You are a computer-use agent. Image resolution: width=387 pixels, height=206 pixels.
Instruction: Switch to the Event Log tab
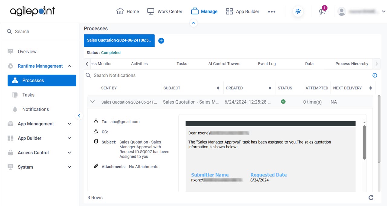267,64
